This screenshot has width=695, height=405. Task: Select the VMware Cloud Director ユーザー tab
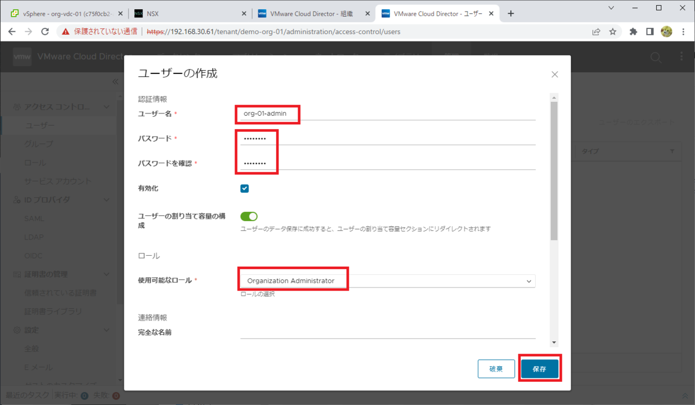click(x=438, y=13)
